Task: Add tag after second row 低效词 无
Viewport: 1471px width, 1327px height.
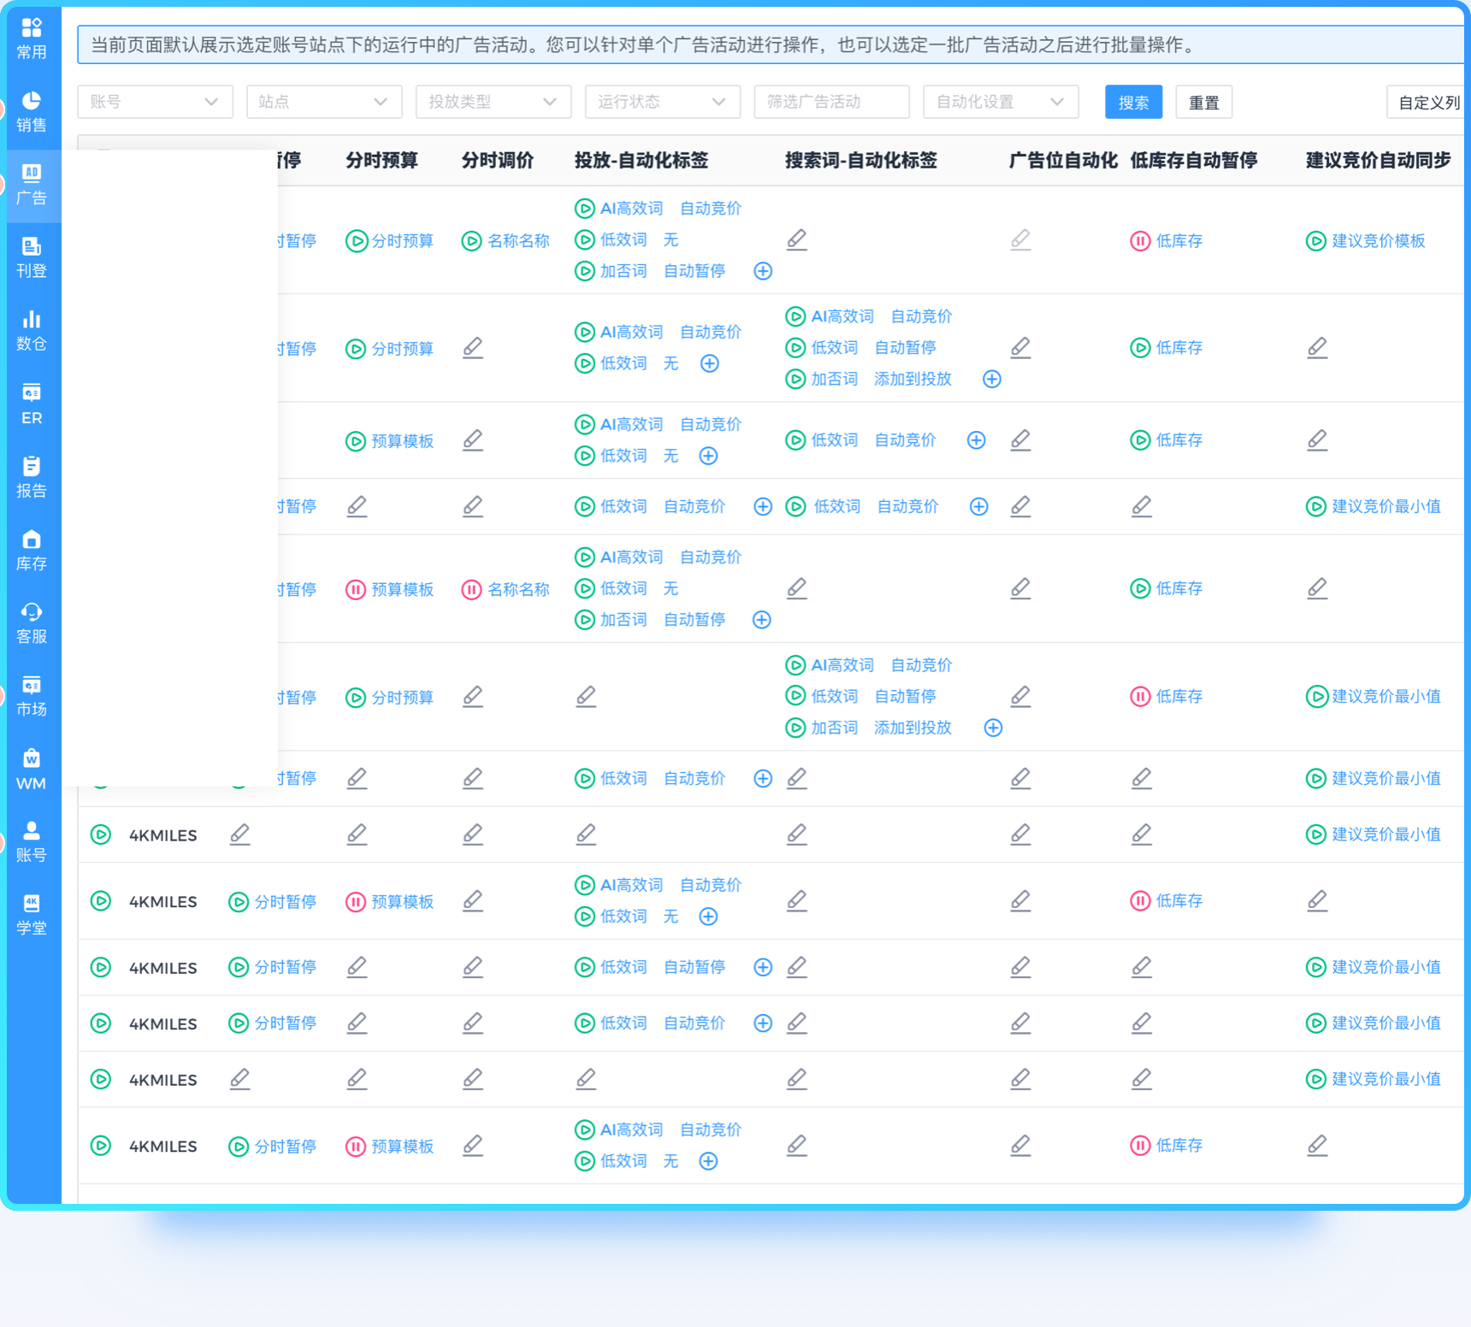Action: tap(710, 363)
